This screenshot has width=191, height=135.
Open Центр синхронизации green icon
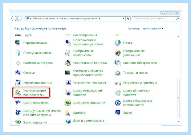[x=68, y=103]
